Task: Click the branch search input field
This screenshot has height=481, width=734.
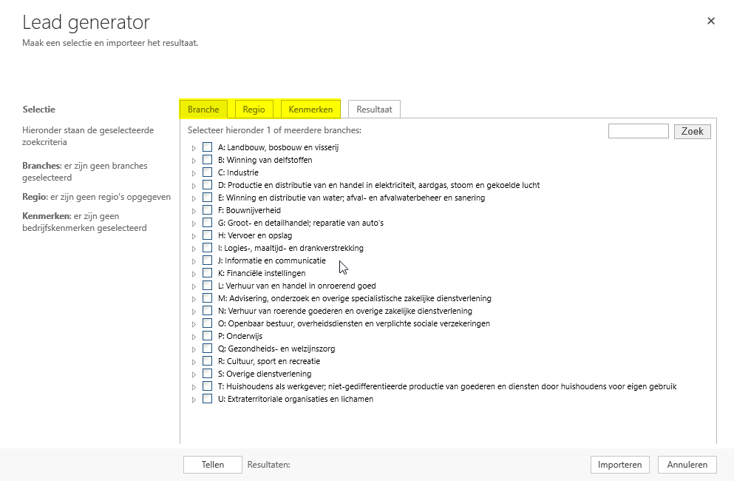Action: click(x=638, y=131)
